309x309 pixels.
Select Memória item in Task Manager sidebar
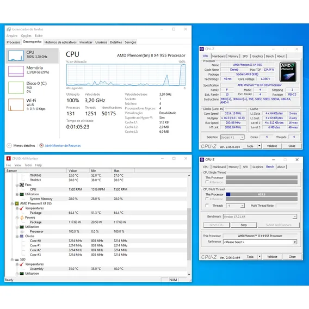(32, 71)
